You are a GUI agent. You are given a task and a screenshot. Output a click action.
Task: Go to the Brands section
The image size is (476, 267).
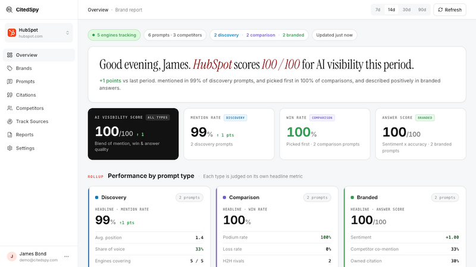(x=39, y=68)
